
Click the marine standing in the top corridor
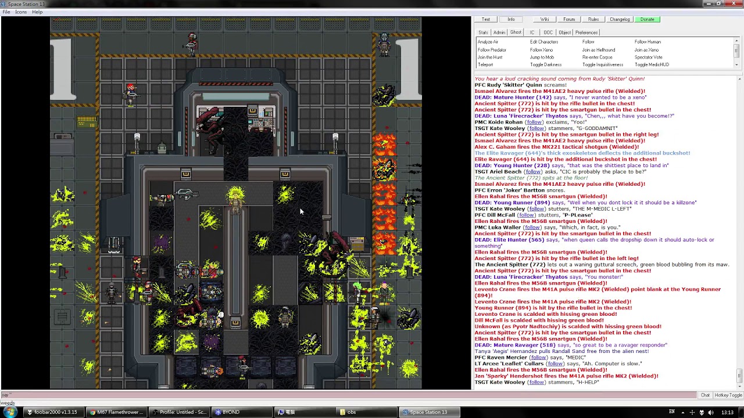pos(192,44)
